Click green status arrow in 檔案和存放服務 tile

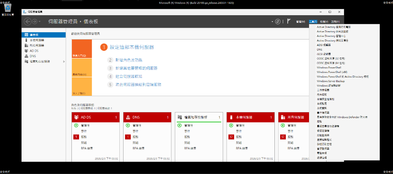[x=179, y=125]
